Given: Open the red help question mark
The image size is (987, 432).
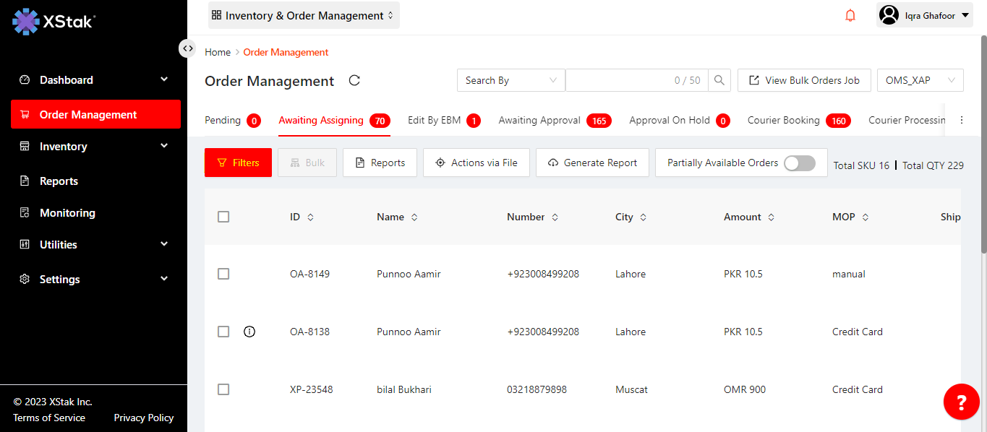Looking at the screenshot, I should click(x=961, y=402).
